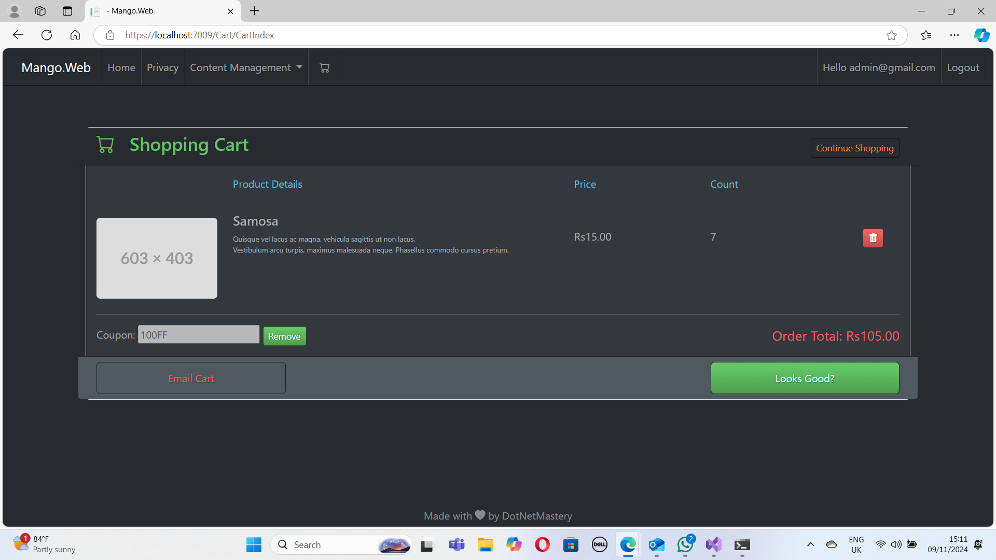Open the Home menu item
Screen dimensions: 996x560
(x=121, y=67)
